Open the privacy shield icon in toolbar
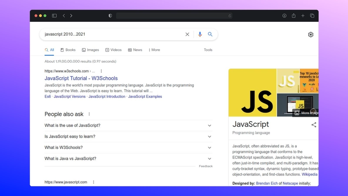This screenshot has width=348, height=196. [110, 16]
